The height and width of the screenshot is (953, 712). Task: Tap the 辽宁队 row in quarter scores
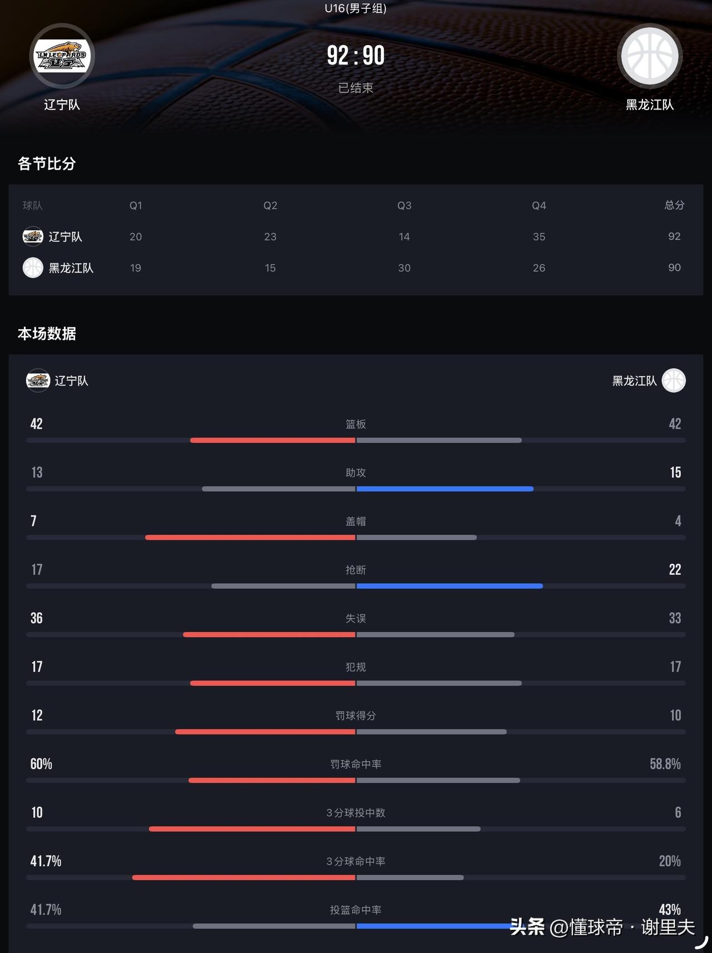click(x=356, y=236)
